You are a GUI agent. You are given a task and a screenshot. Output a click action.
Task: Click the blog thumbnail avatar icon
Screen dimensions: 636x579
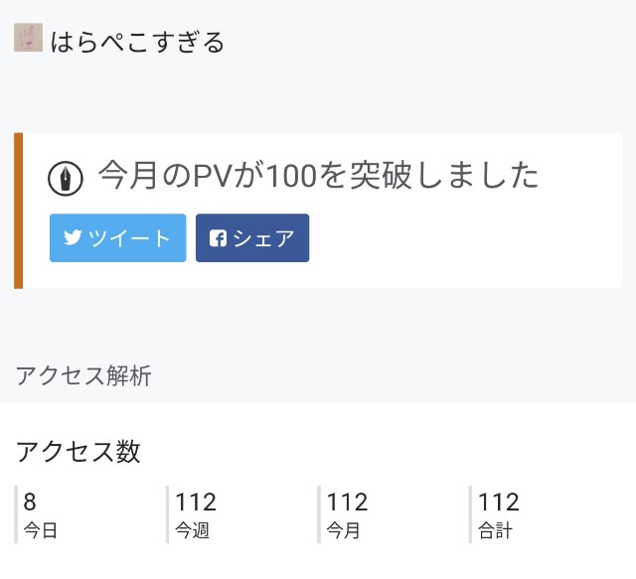click(x=29, y=38)
